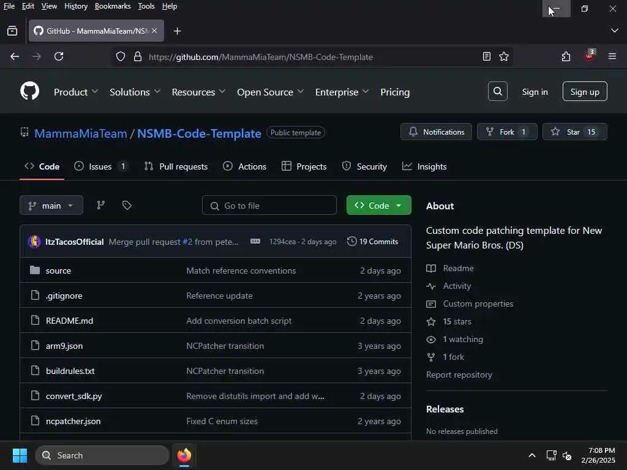Open Firefox View icon left of tabs

(12, 31)
